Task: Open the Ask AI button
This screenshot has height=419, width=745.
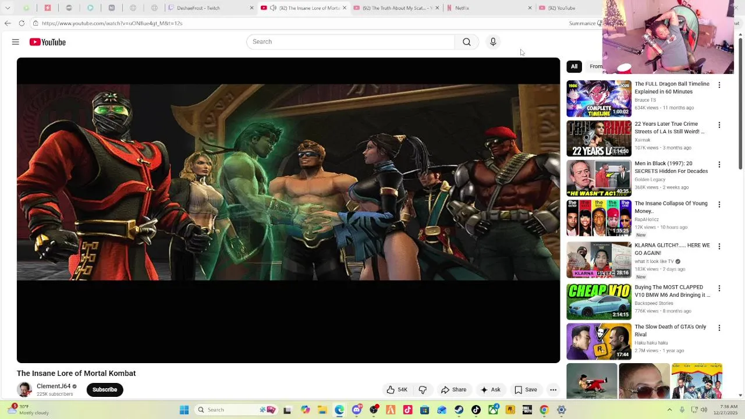Action: pyautogui.click(x=490, y=390)
